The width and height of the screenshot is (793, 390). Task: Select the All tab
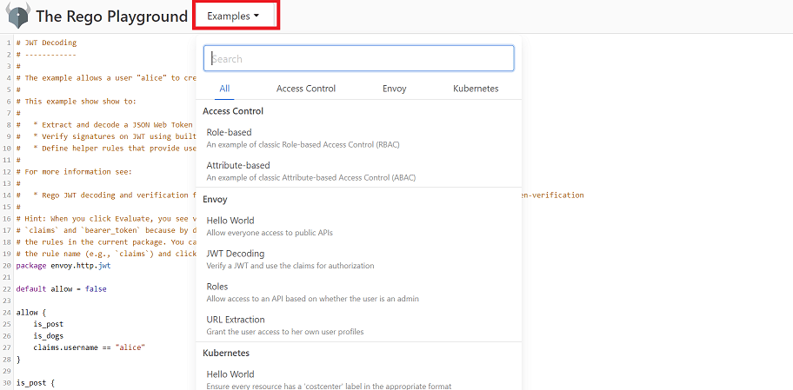[224, 89]
